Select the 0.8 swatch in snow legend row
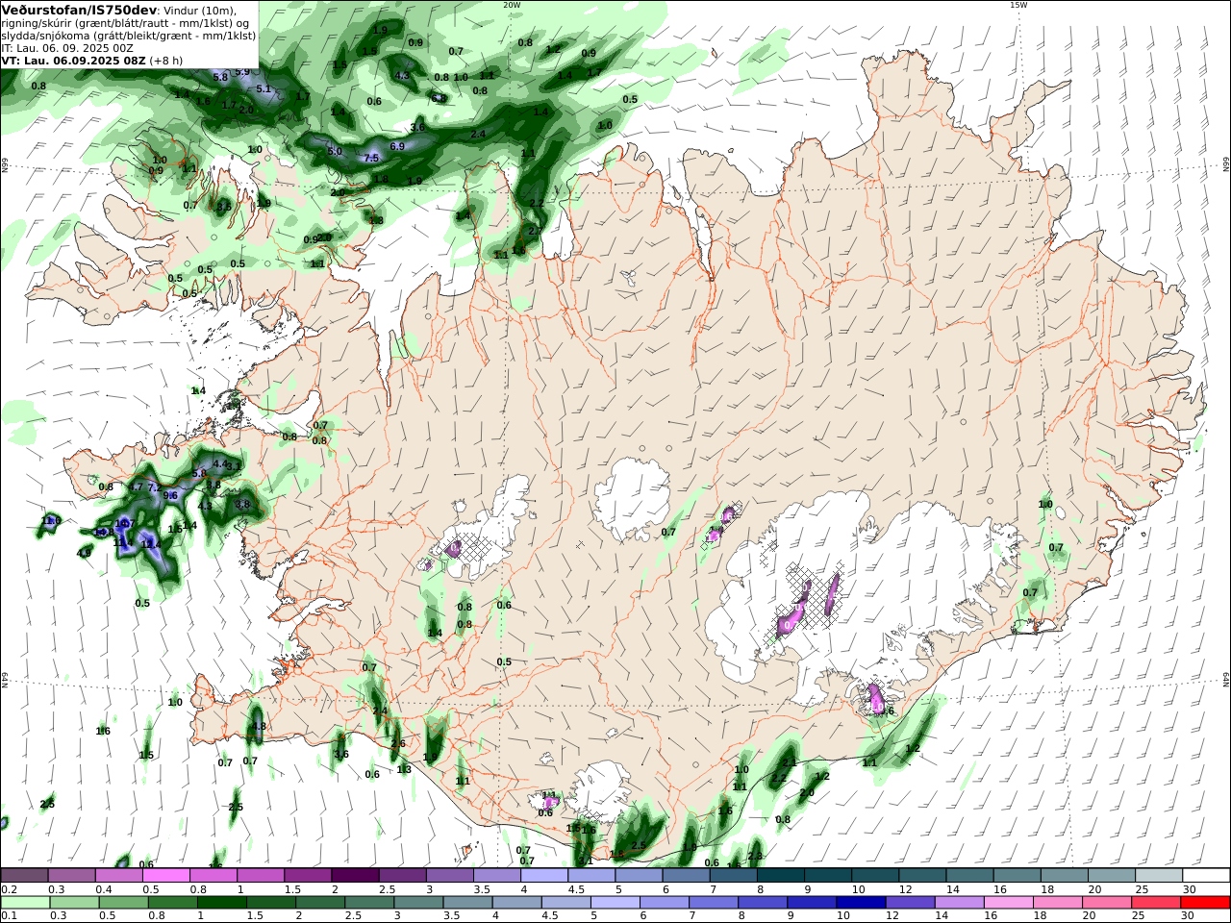1231x923 pixels. click(213, 875)
